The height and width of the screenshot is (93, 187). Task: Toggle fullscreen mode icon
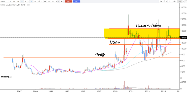186,2
